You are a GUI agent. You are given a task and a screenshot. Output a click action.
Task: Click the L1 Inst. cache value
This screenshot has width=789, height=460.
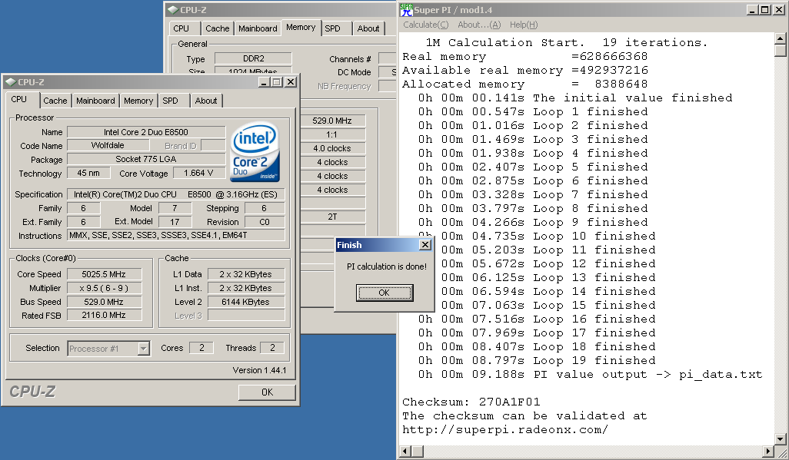pos(245,288)
